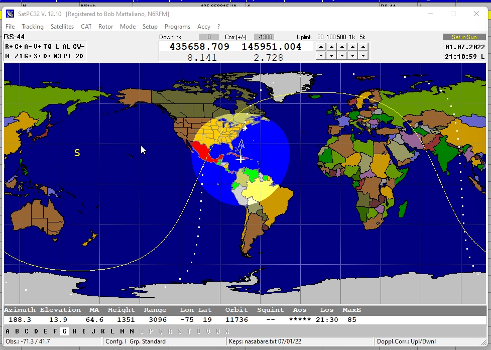
Task: Select satellite letter K
Action: click(x=103, y=331)
